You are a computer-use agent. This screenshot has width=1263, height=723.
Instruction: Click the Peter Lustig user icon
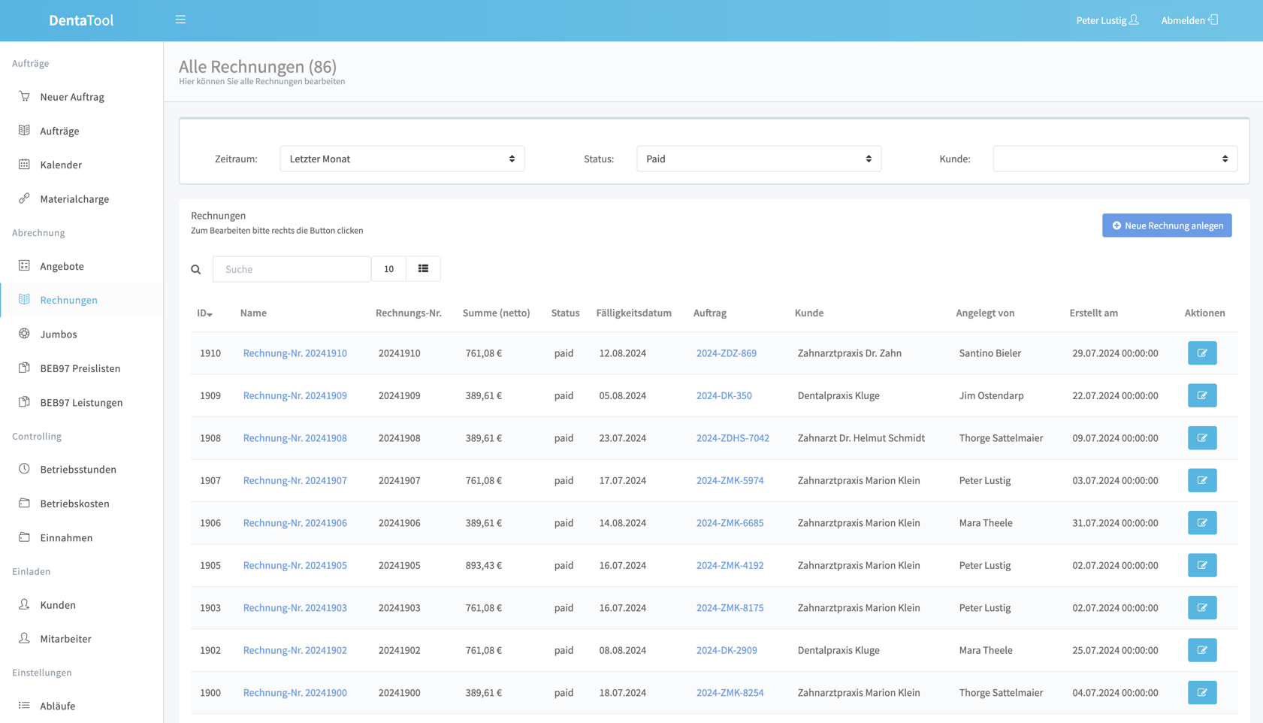[x=1134, y=20]
